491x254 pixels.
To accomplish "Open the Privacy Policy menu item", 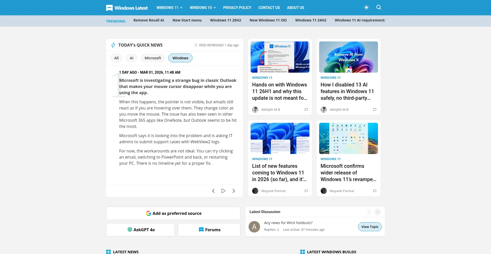I will pos(237,8).
